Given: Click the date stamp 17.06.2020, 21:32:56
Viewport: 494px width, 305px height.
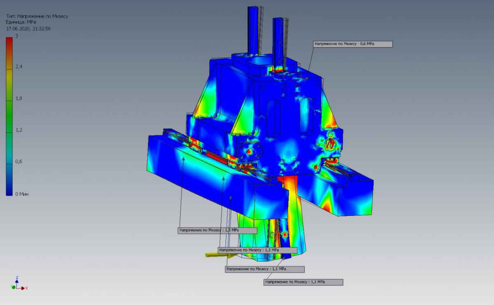Looking at the screenshot, I should coord(28,28).
